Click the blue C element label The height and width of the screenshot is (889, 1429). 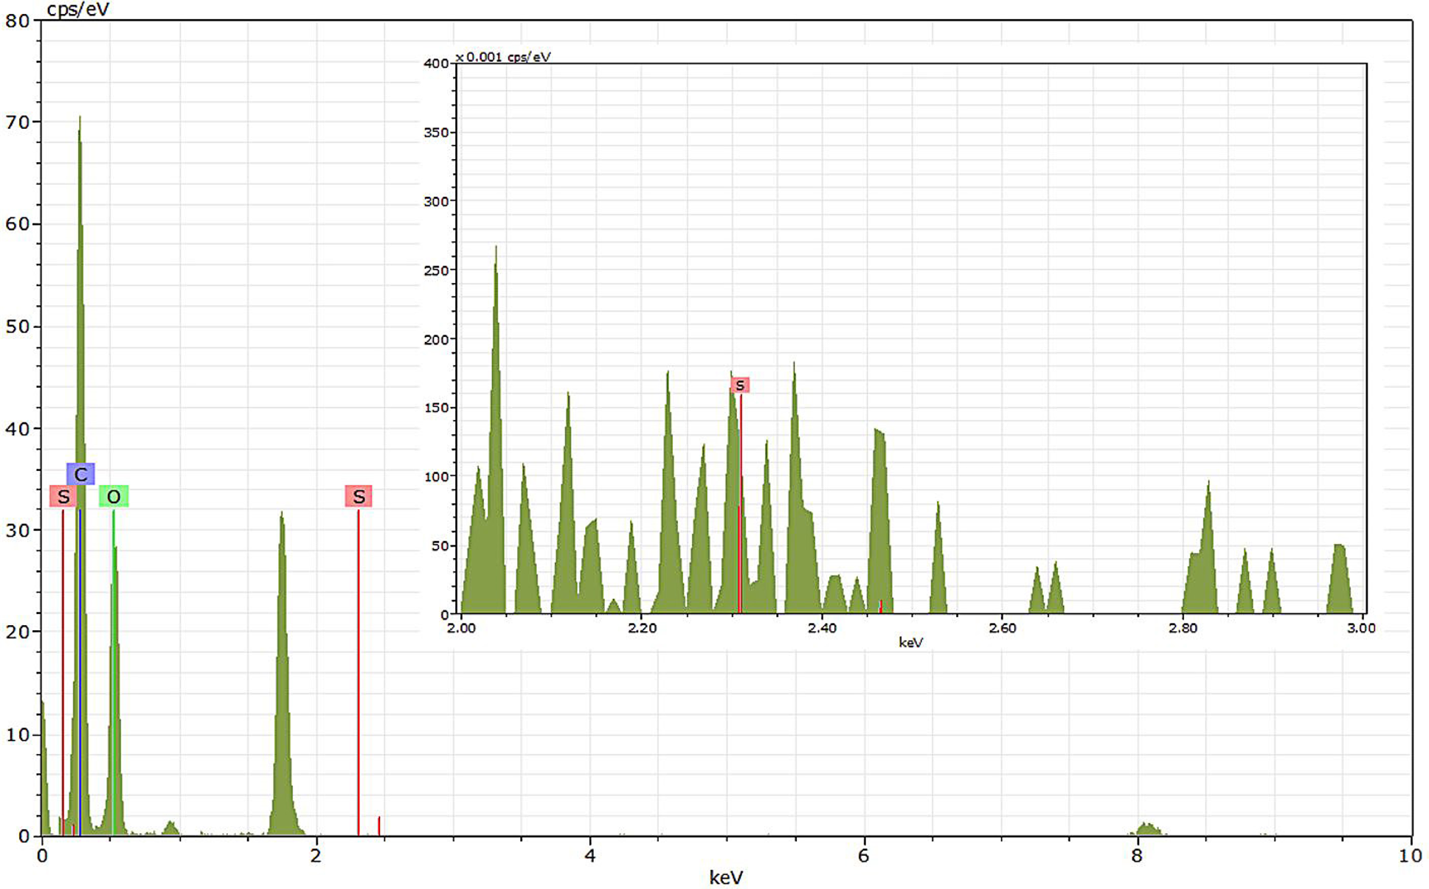80,474
